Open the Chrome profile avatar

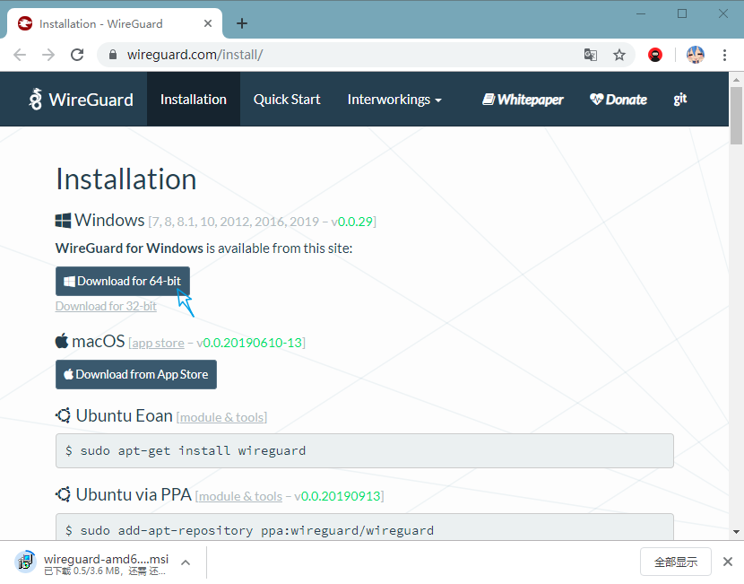coord(696,55)
